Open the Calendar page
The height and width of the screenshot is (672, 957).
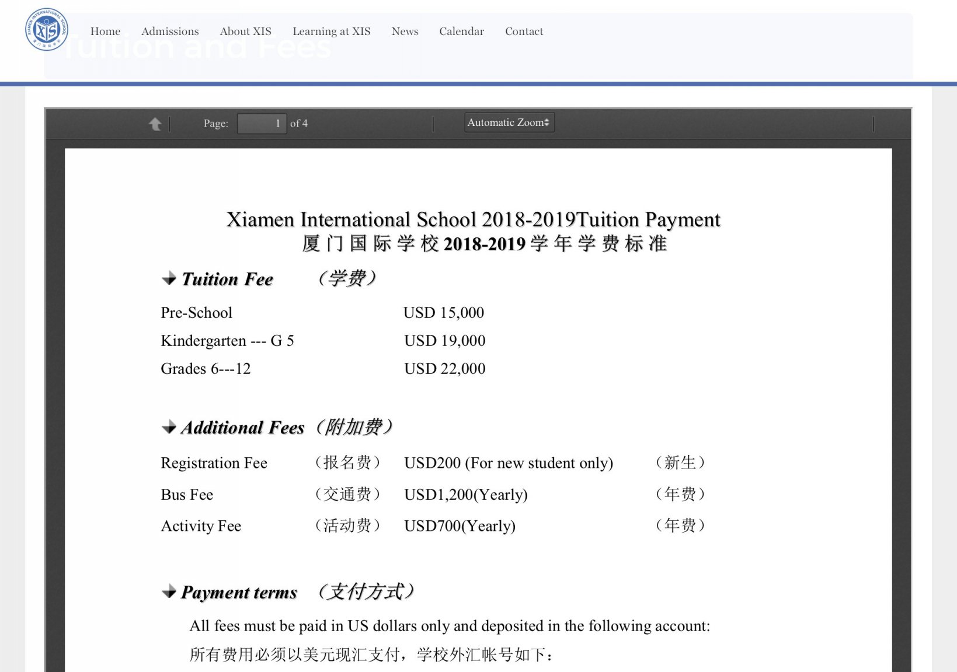tap(462, 32)
